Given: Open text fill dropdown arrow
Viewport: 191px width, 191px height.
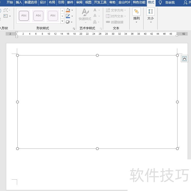Looking at the screenshot, I should 99,10.
